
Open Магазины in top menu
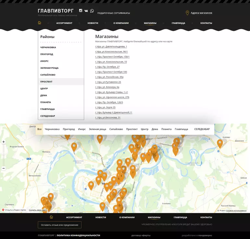coord(150,23)
